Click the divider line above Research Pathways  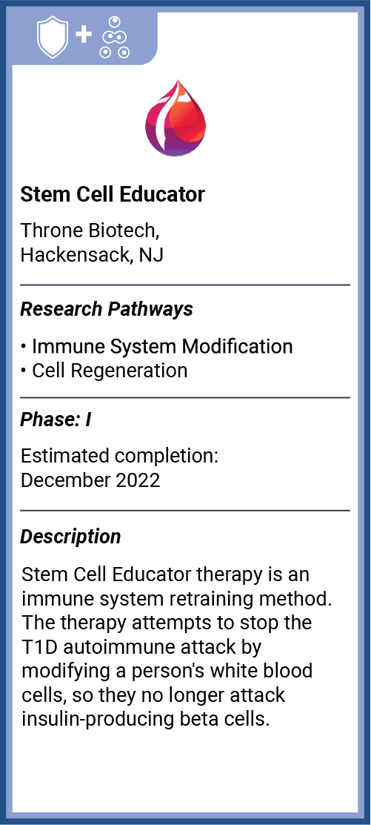pos(185,285)
